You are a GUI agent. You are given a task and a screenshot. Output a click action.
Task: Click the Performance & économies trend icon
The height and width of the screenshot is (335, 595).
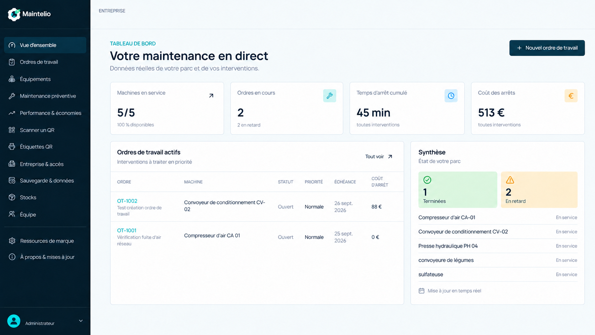click(x=12, y=113)
